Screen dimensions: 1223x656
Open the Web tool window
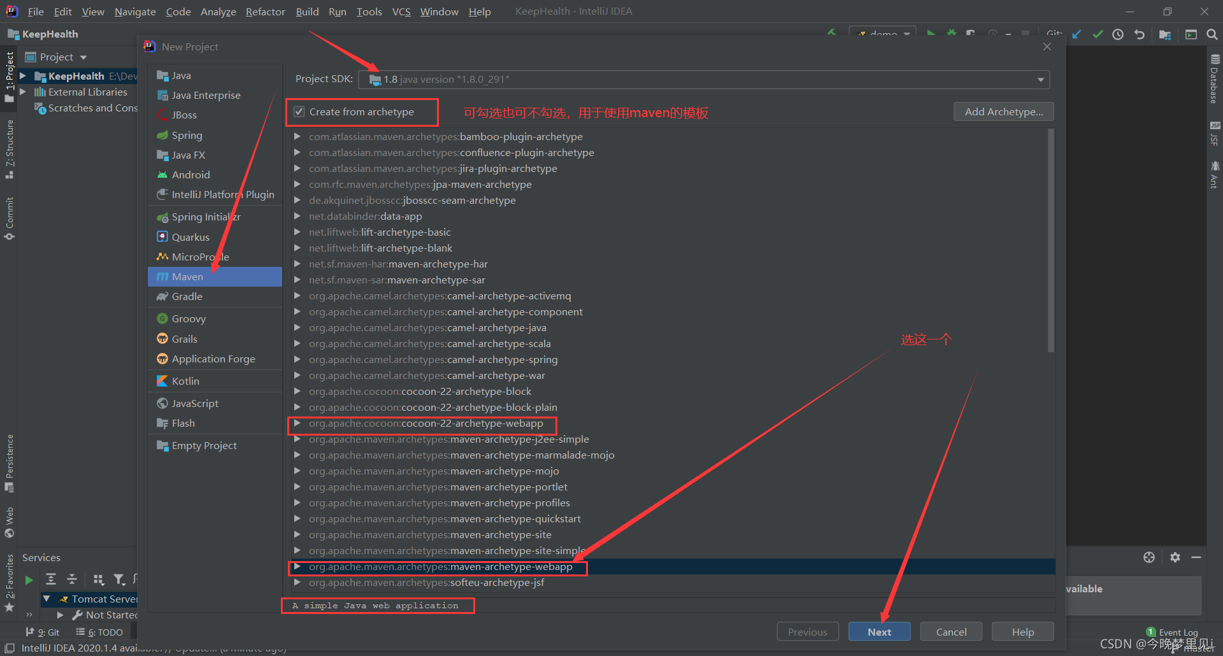pos(10,522)
